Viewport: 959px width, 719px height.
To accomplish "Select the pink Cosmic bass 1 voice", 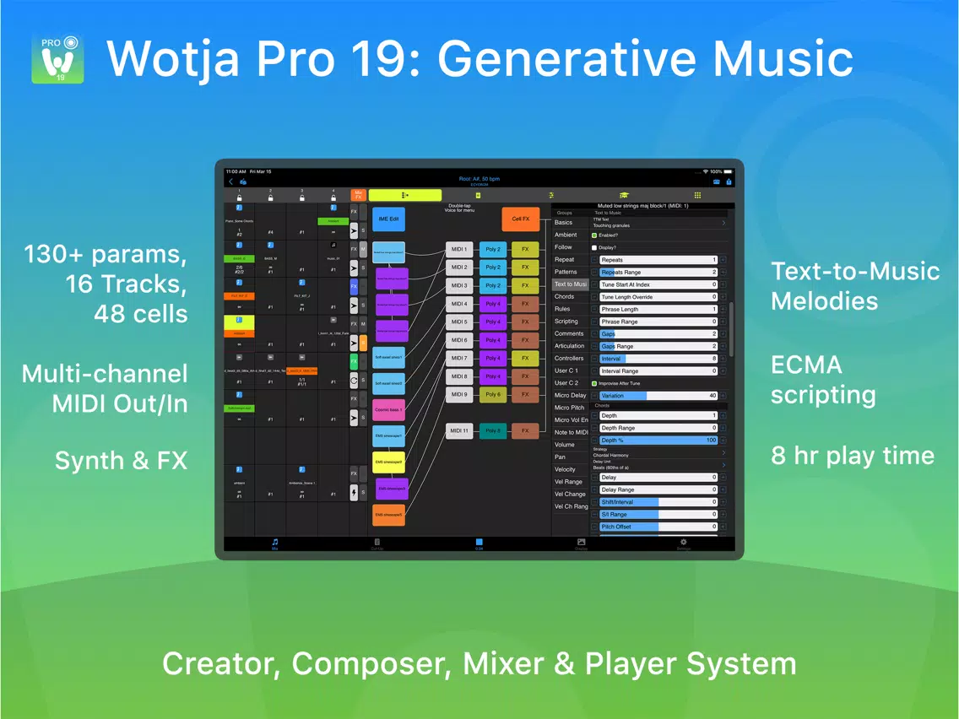I will pyautogui.click(x=388, y=409).
